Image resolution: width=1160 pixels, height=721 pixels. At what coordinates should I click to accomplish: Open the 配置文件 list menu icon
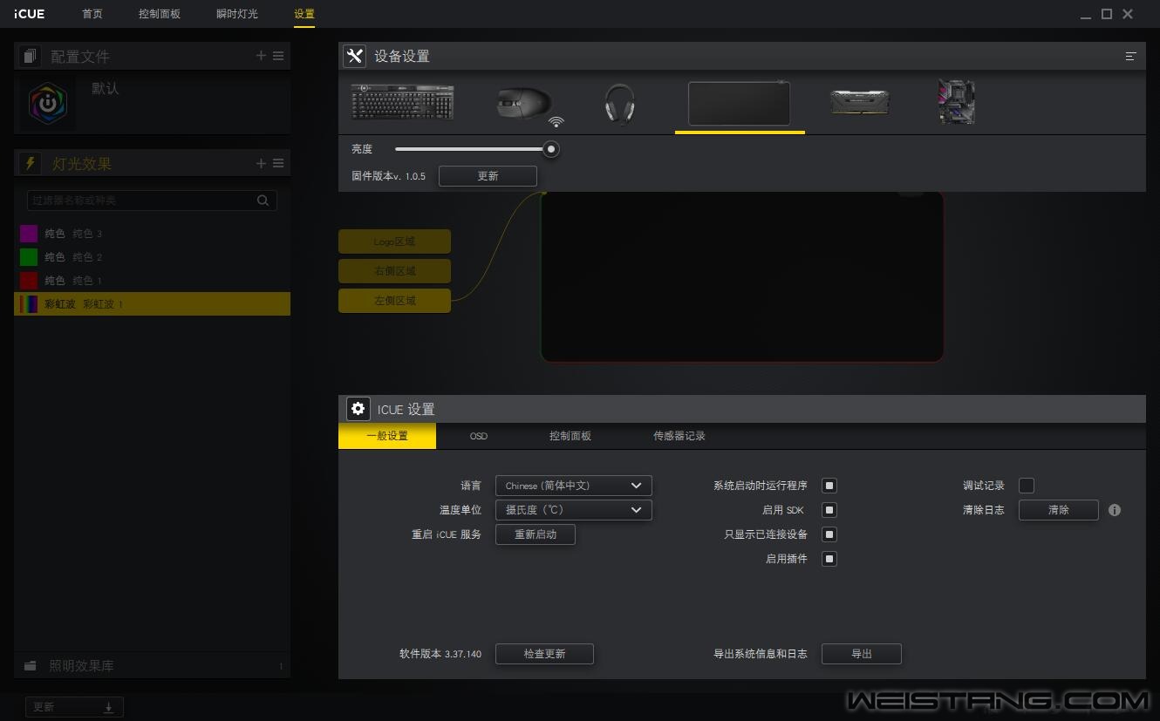[278, 56]
